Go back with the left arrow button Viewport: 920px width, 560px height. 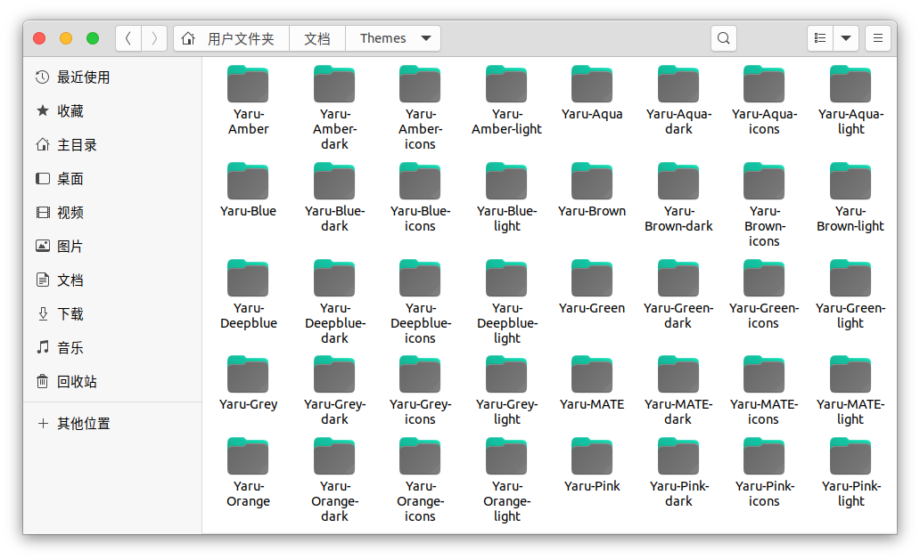(x=127, y=38)
